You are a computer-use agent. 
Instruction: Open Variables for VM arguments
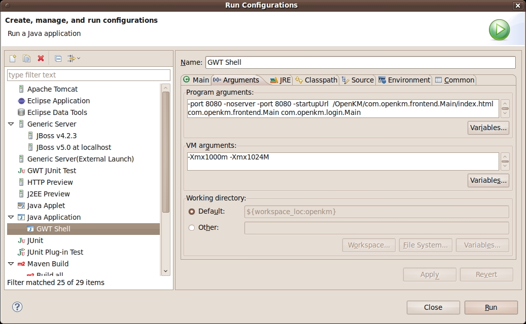[488, 180]
